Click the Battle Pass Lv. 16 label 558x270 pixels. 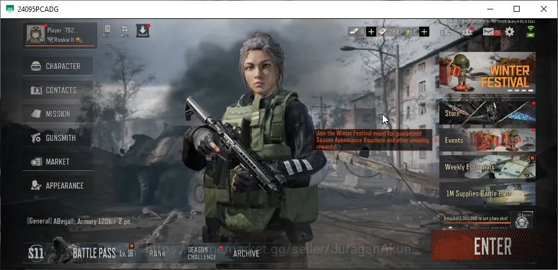point(126,253)
